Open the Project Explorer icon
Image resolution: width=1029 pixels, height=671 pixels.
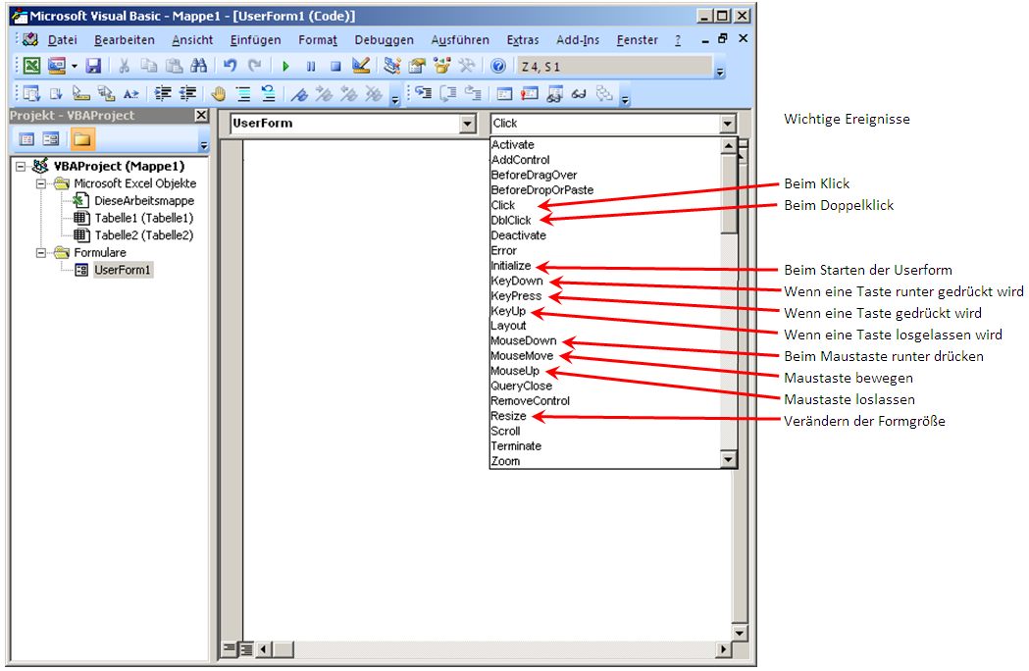pyautogui.click(x=391, y=66)
